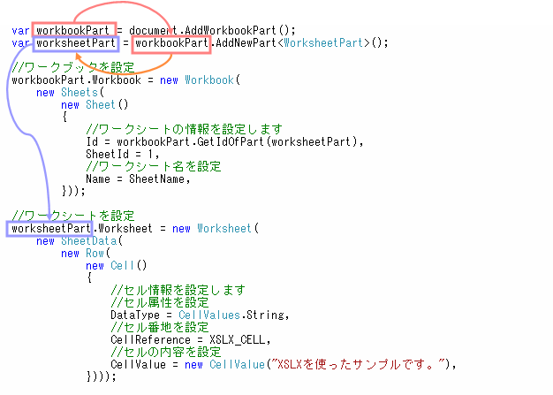
Task: Select the "SheetId = 1," line
Action: pyautogui.click(x=123, y=154)
